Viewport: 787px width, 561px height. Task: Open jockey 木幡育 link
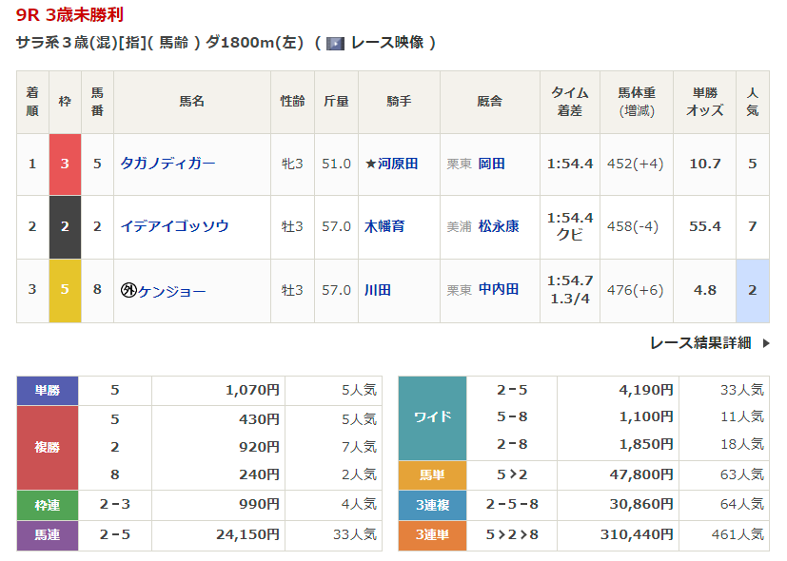coord(384,226)
